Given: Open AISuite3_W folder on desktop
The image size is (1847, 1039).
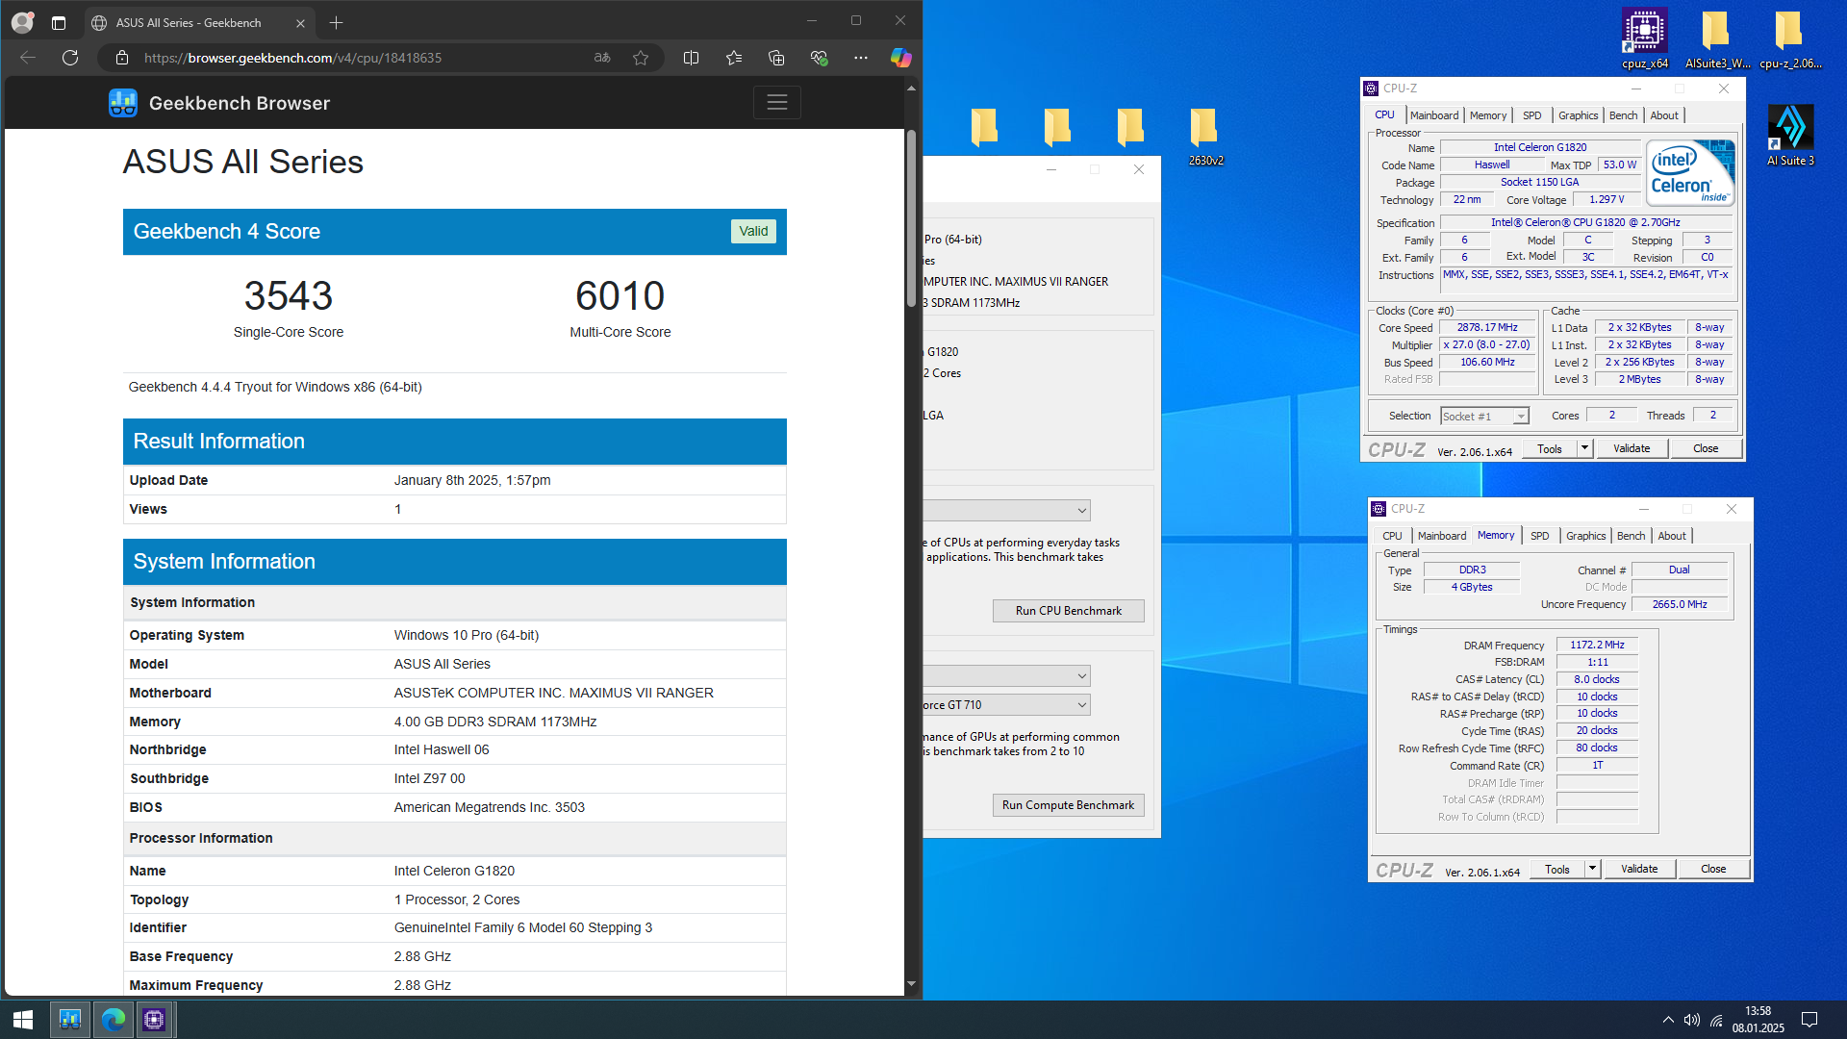Looking at the screenshot, I should coord(1717,39).
